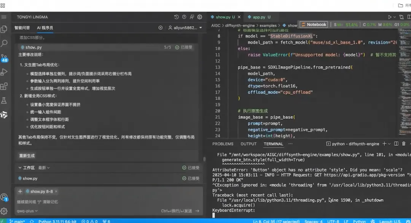Open the TERMINAL panel tab
The image size is (411, 223).
[x=273, y=143]
